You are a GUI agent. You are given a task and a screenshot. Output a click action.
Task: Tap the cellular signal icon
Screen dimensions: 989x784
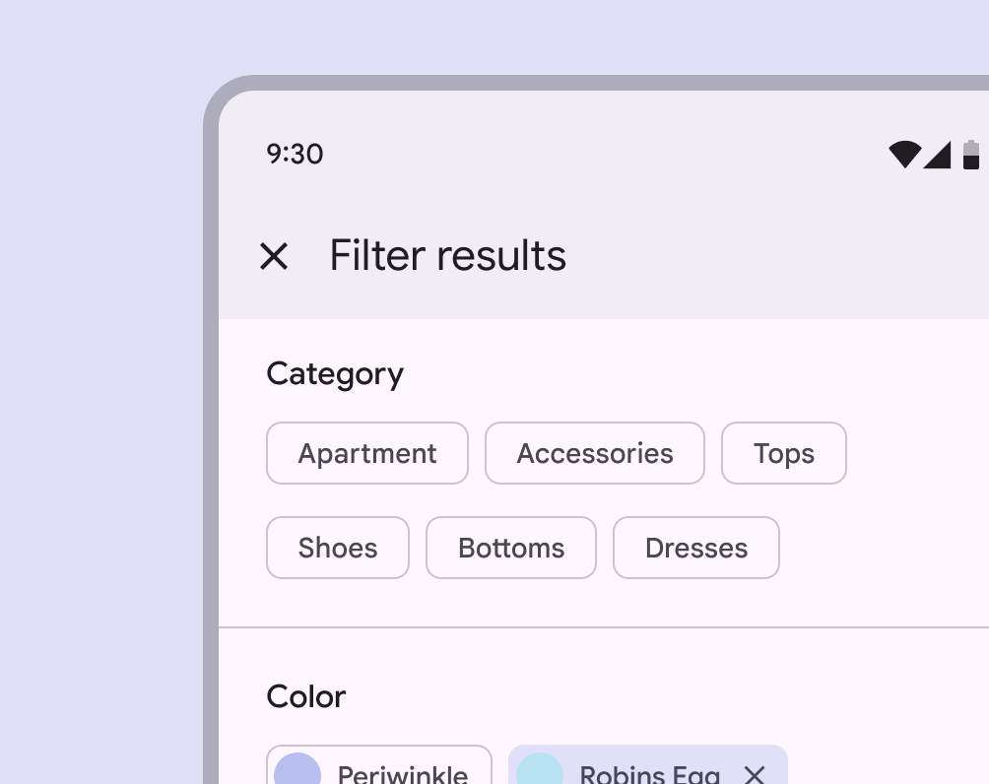tap(938, 155)
